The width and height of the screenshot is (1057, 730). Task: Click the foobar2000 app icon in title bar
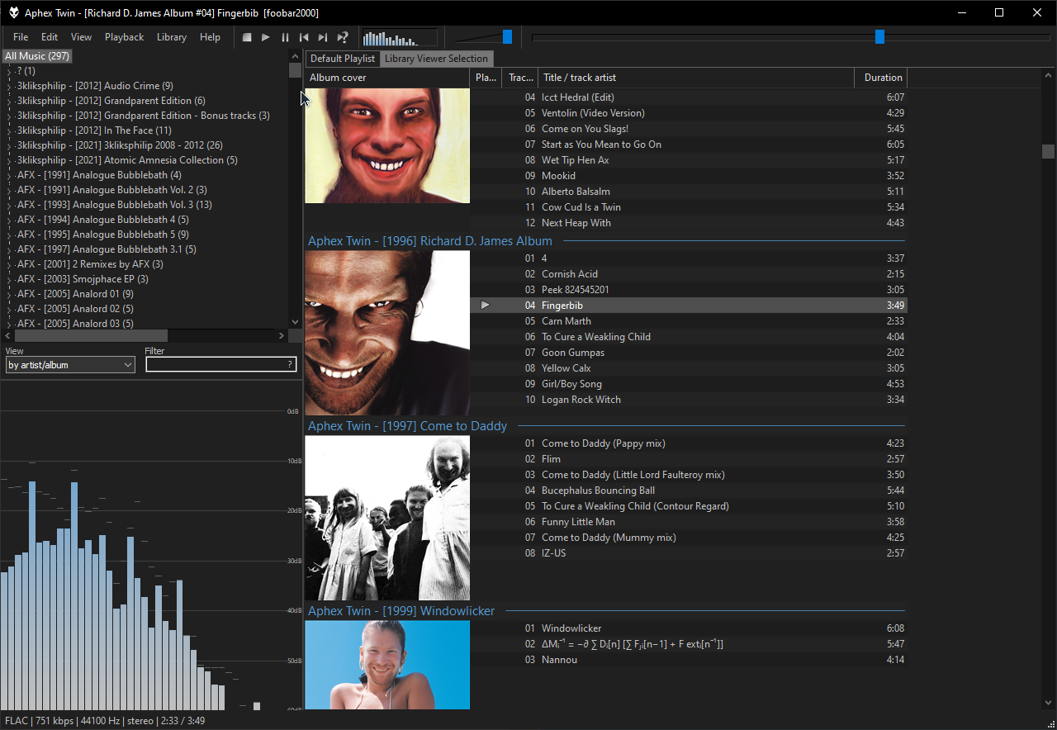coord(13,13)
